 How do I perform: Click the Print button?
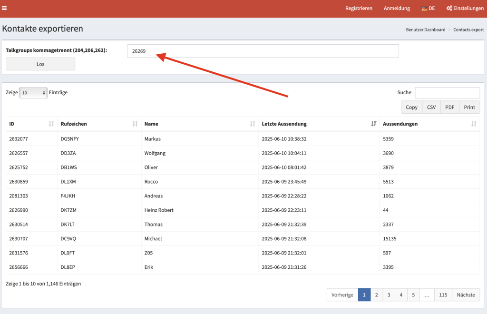click(x=469, y=107)
